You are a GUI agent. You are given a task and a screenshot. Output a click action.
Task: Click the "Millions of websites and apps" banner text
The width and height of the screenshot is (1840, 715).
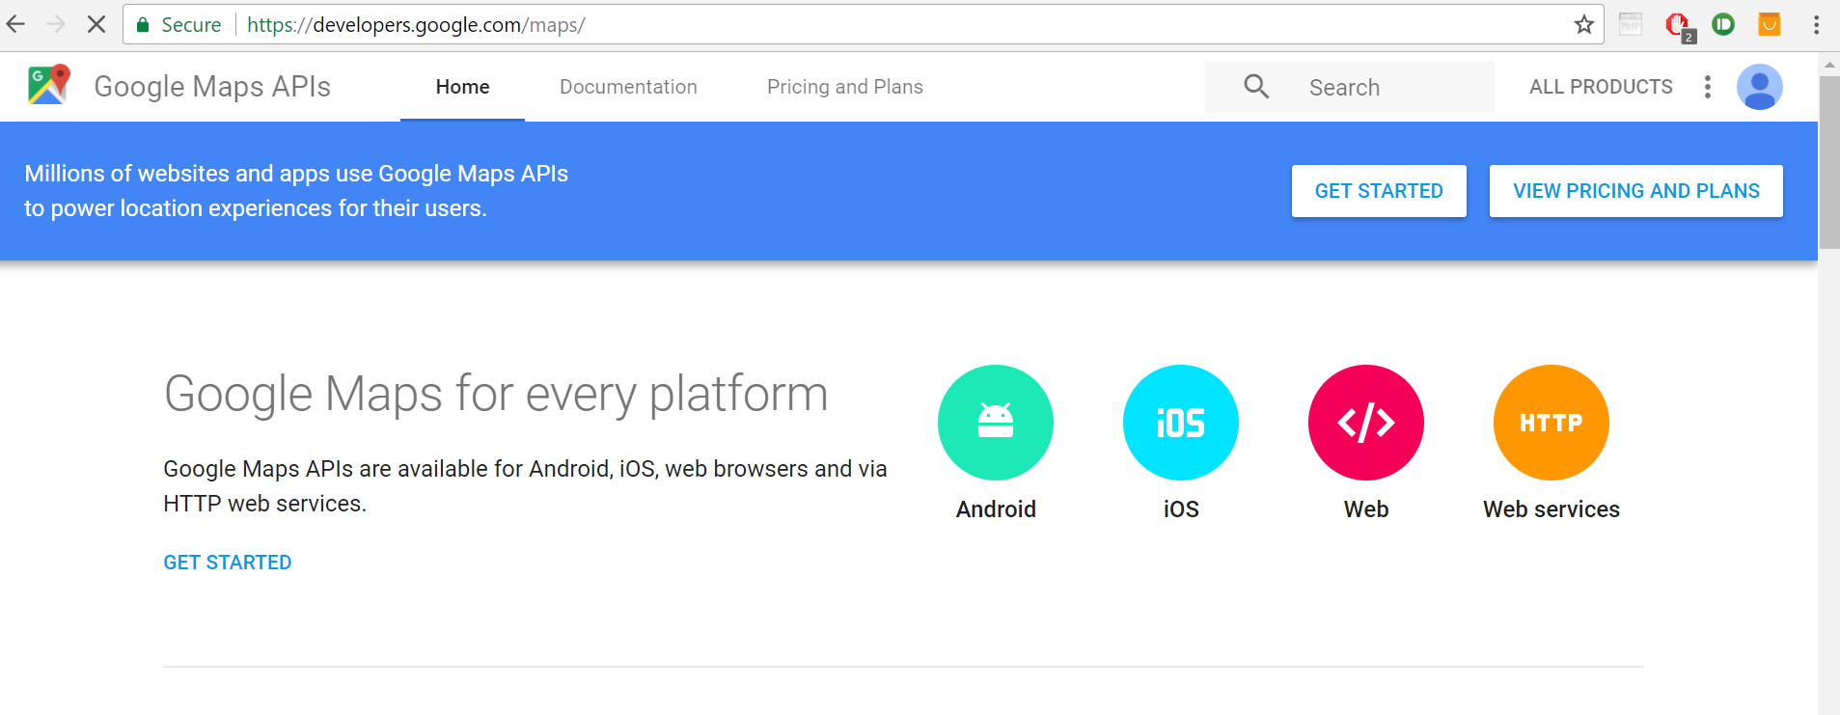tap(296, 191)
